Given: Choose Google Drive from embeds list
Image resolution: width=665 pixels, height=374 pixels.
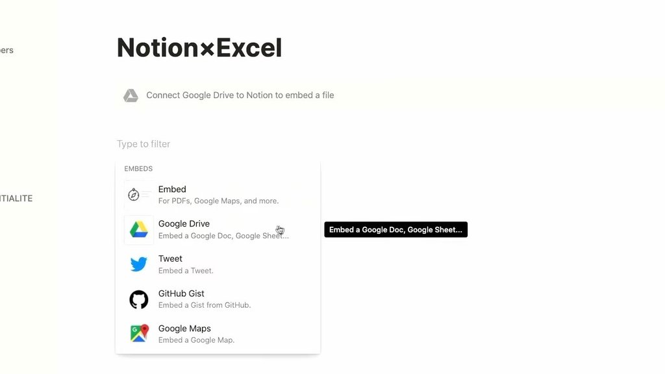Looking at the screenshot, I should click(218, 229).
